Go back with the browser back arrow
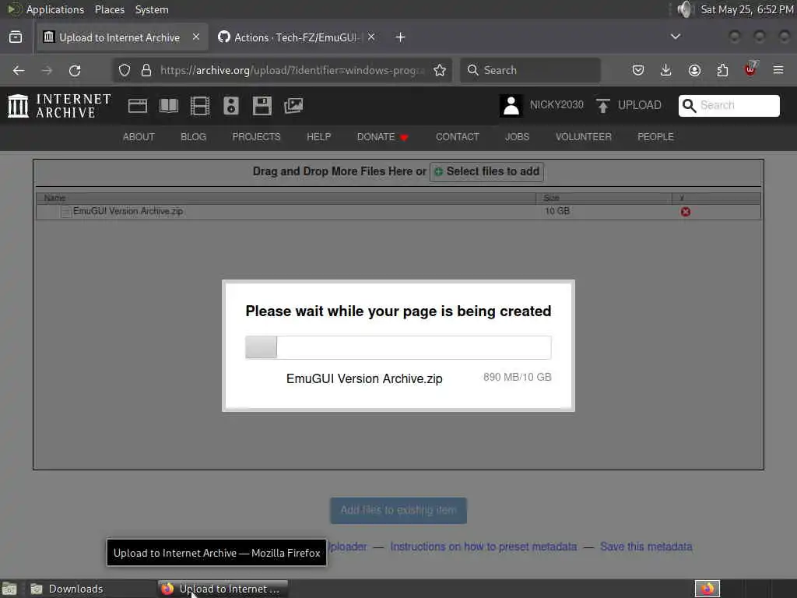This screenshot has width=797, height=598. pyautogui.click(x=19, y=70)
